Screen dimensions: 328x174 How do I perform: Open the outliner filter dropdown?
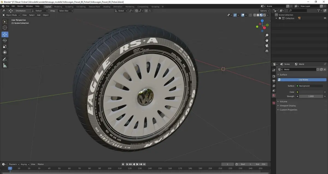pyautogui.click(x=320, y=10)
